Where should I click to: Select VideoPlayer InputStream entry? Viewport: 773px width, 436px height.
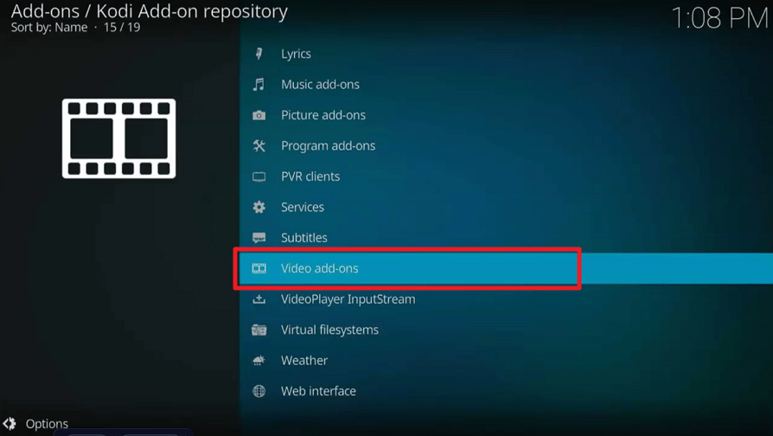[x=507, y=299]
